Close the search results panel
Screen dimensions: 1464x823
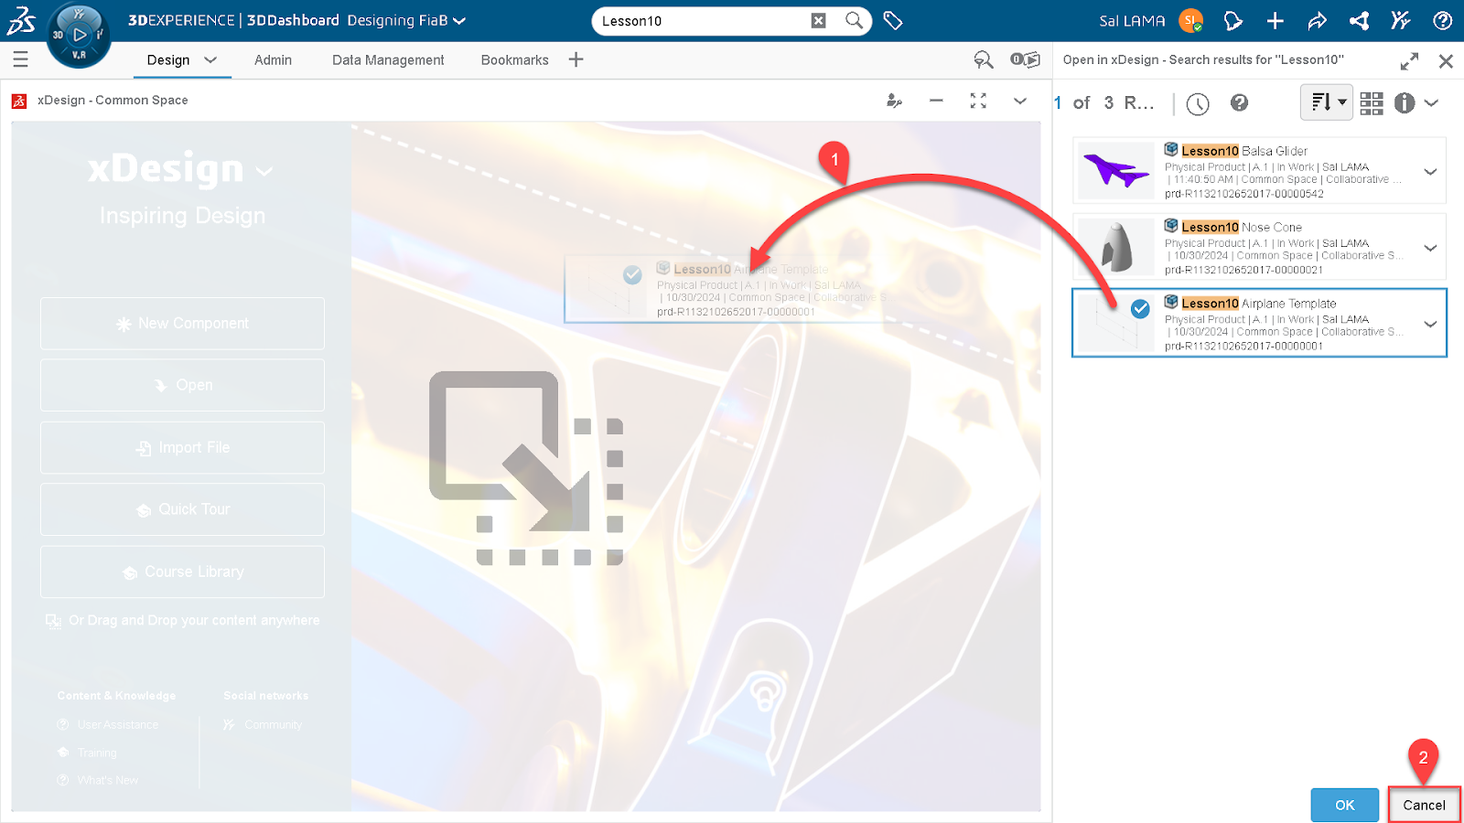click(1446, 61)
